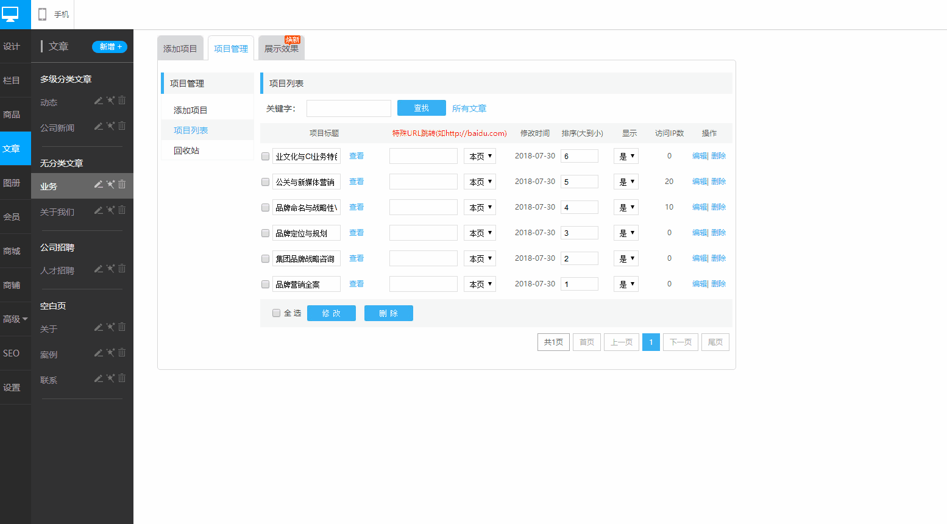The image size is (947, 524).
Task: Click the trash icon for 关于
Action: [x=122, y=327]
